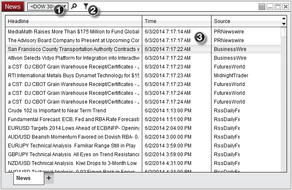The height and width of the screenshot is (190, 292).
Task: Click the gray square window link icon
Action: coord(262,7)
